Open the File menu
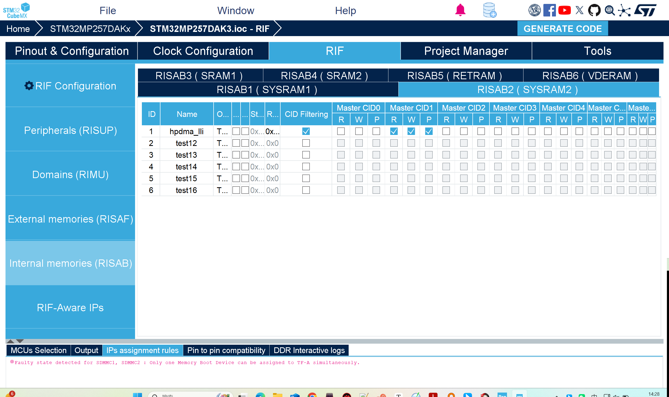 pos(108,11)
